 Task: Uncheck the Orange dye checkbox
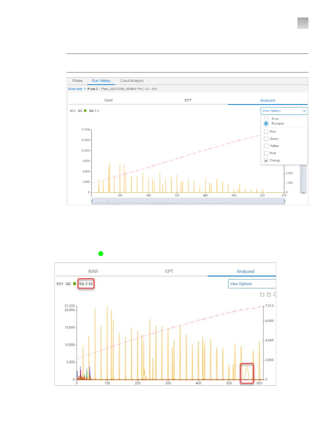pos(266,160)
